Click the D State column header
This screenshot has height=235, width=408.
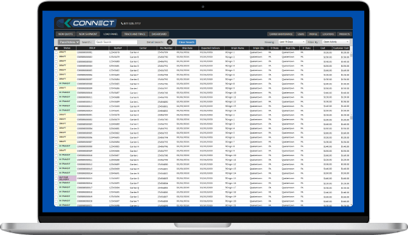coord(307,48)
